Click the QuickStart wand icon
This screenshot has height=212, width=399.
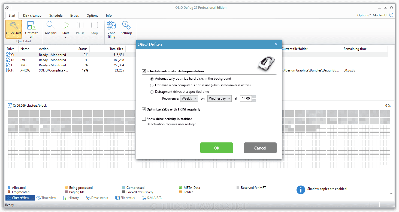tap(14, 25)
